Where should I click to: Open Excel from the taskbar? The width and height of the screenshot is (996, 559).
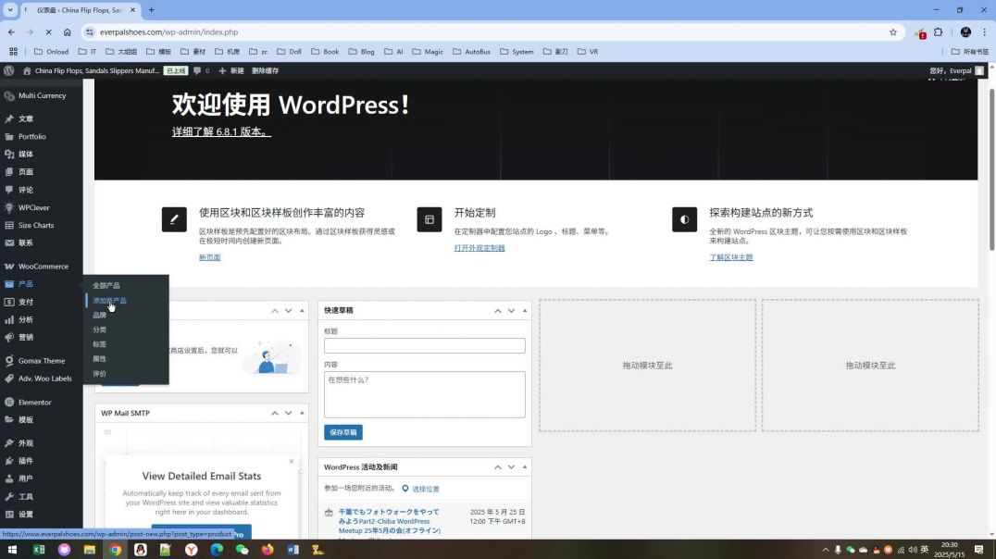(38, 550)
